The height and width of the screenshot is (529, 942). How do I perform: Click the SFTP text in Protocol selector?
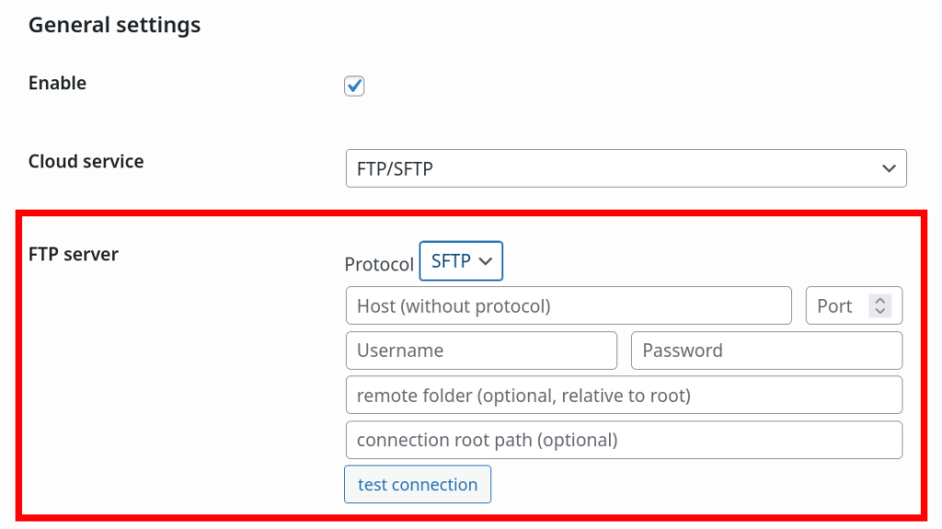coord(451,261)
